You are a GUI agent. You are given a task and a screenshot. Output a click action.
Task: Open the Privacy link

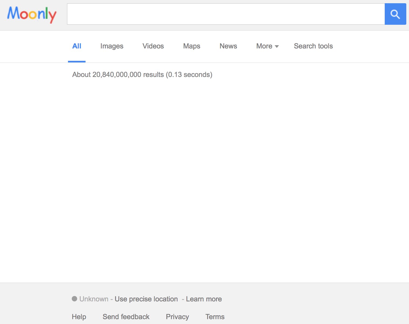[x=177, y=317]
